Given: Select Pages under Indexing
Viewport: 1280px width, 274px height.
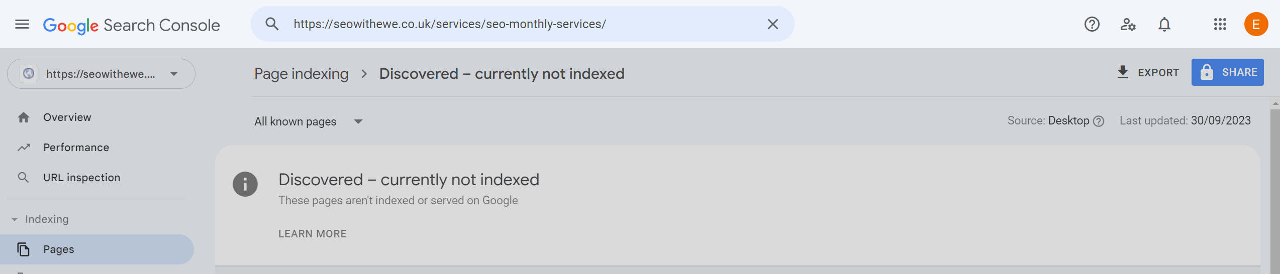Looking at the screenshot, I should click(96, 249).
